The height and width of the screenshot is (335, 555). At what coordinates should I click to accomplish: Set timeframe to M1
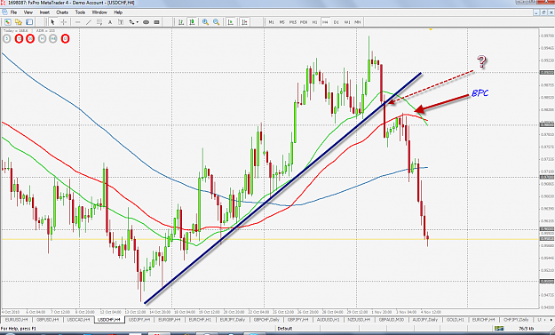tap(271, 22)
